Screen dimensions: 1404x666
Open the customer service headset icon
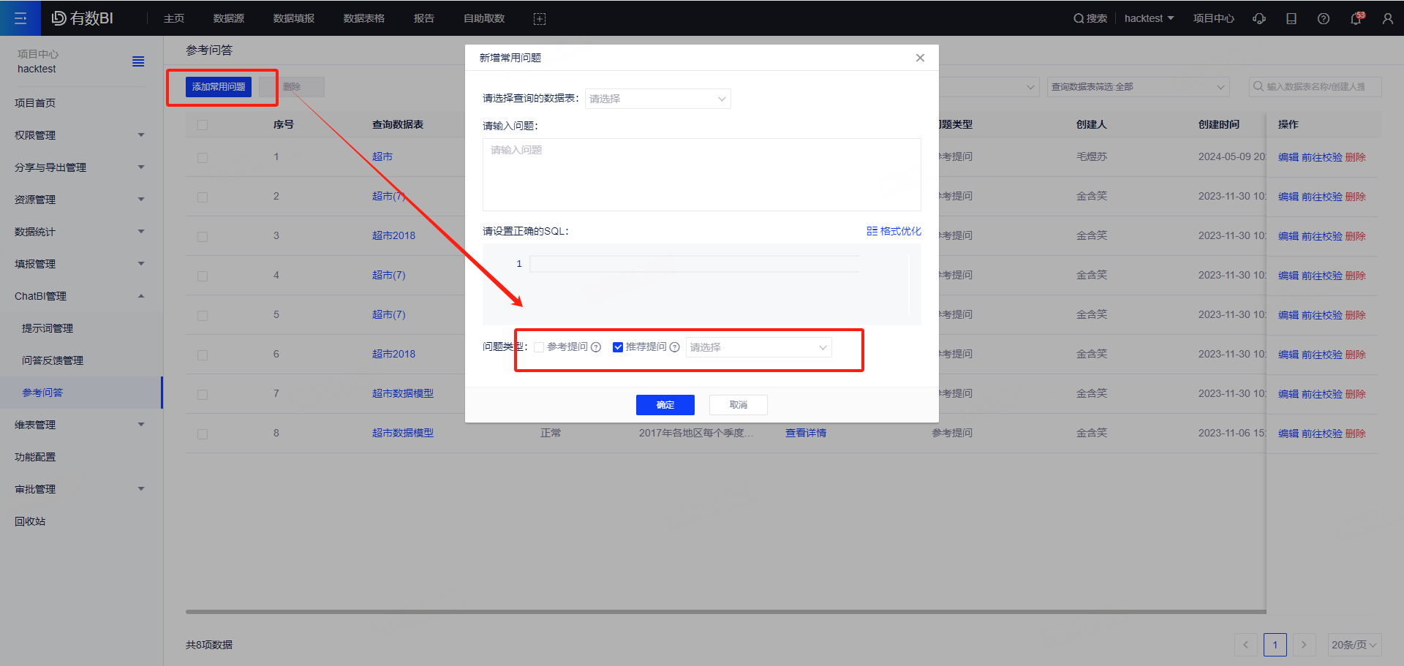pyautogui.click(x=1259, y=19)
